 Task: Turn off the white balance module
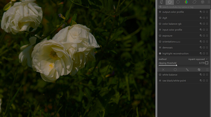[x=160, y=75]
